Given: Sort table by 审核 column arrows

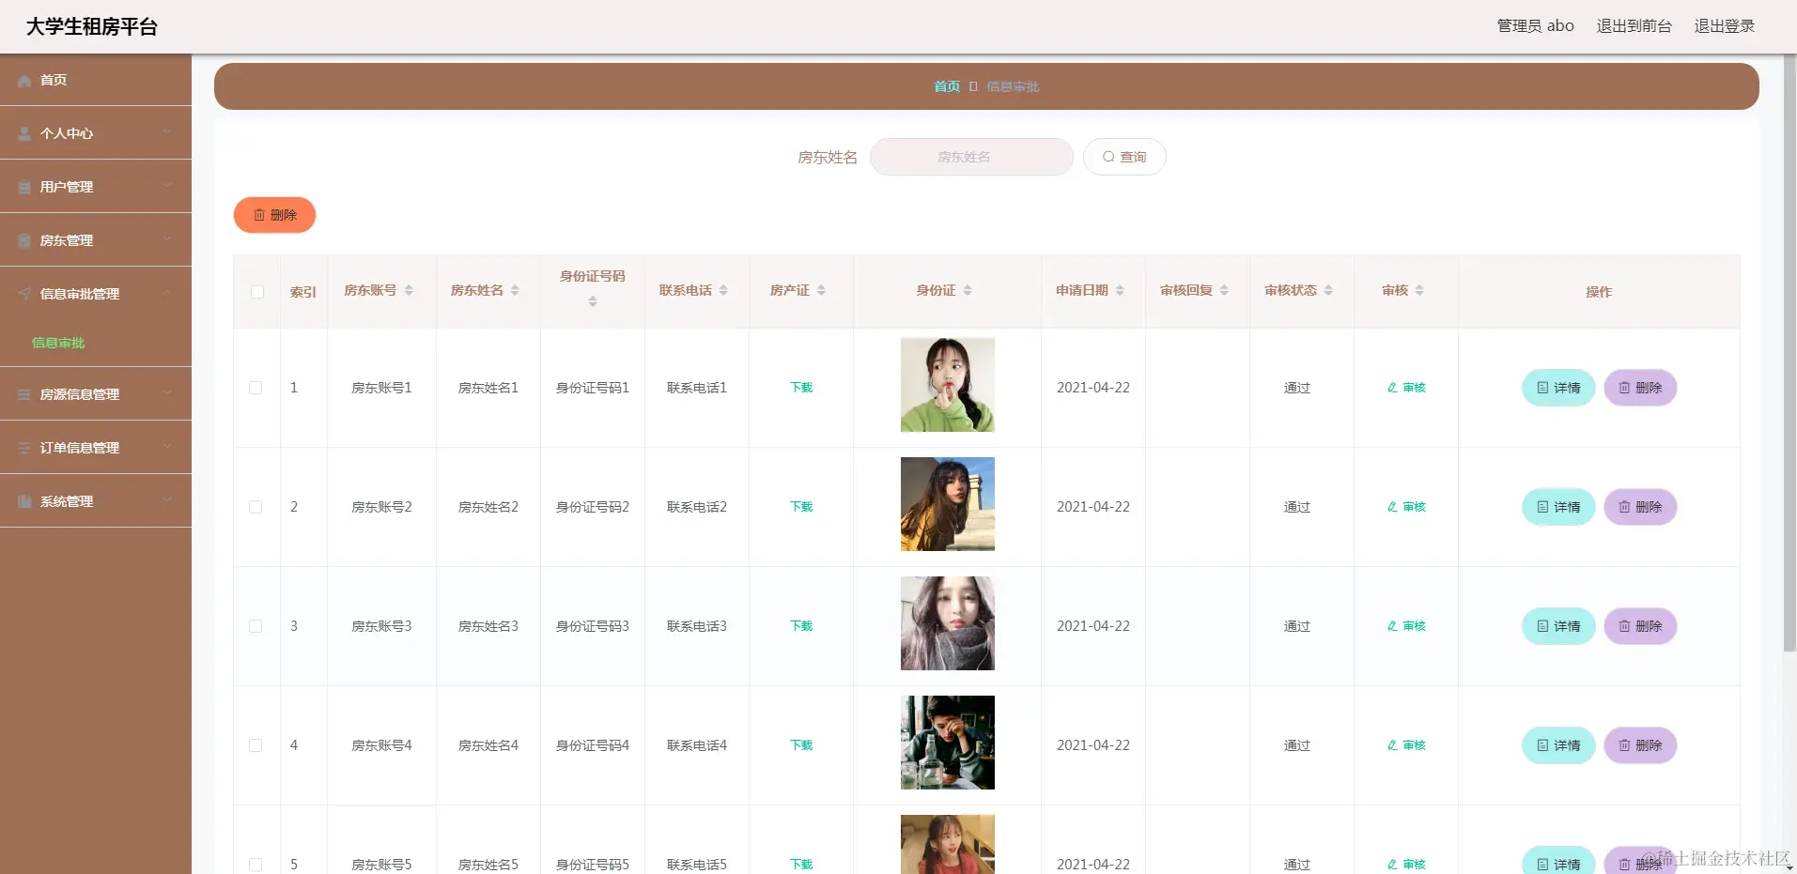Looking at the screenshot, I should point(1419,291).
